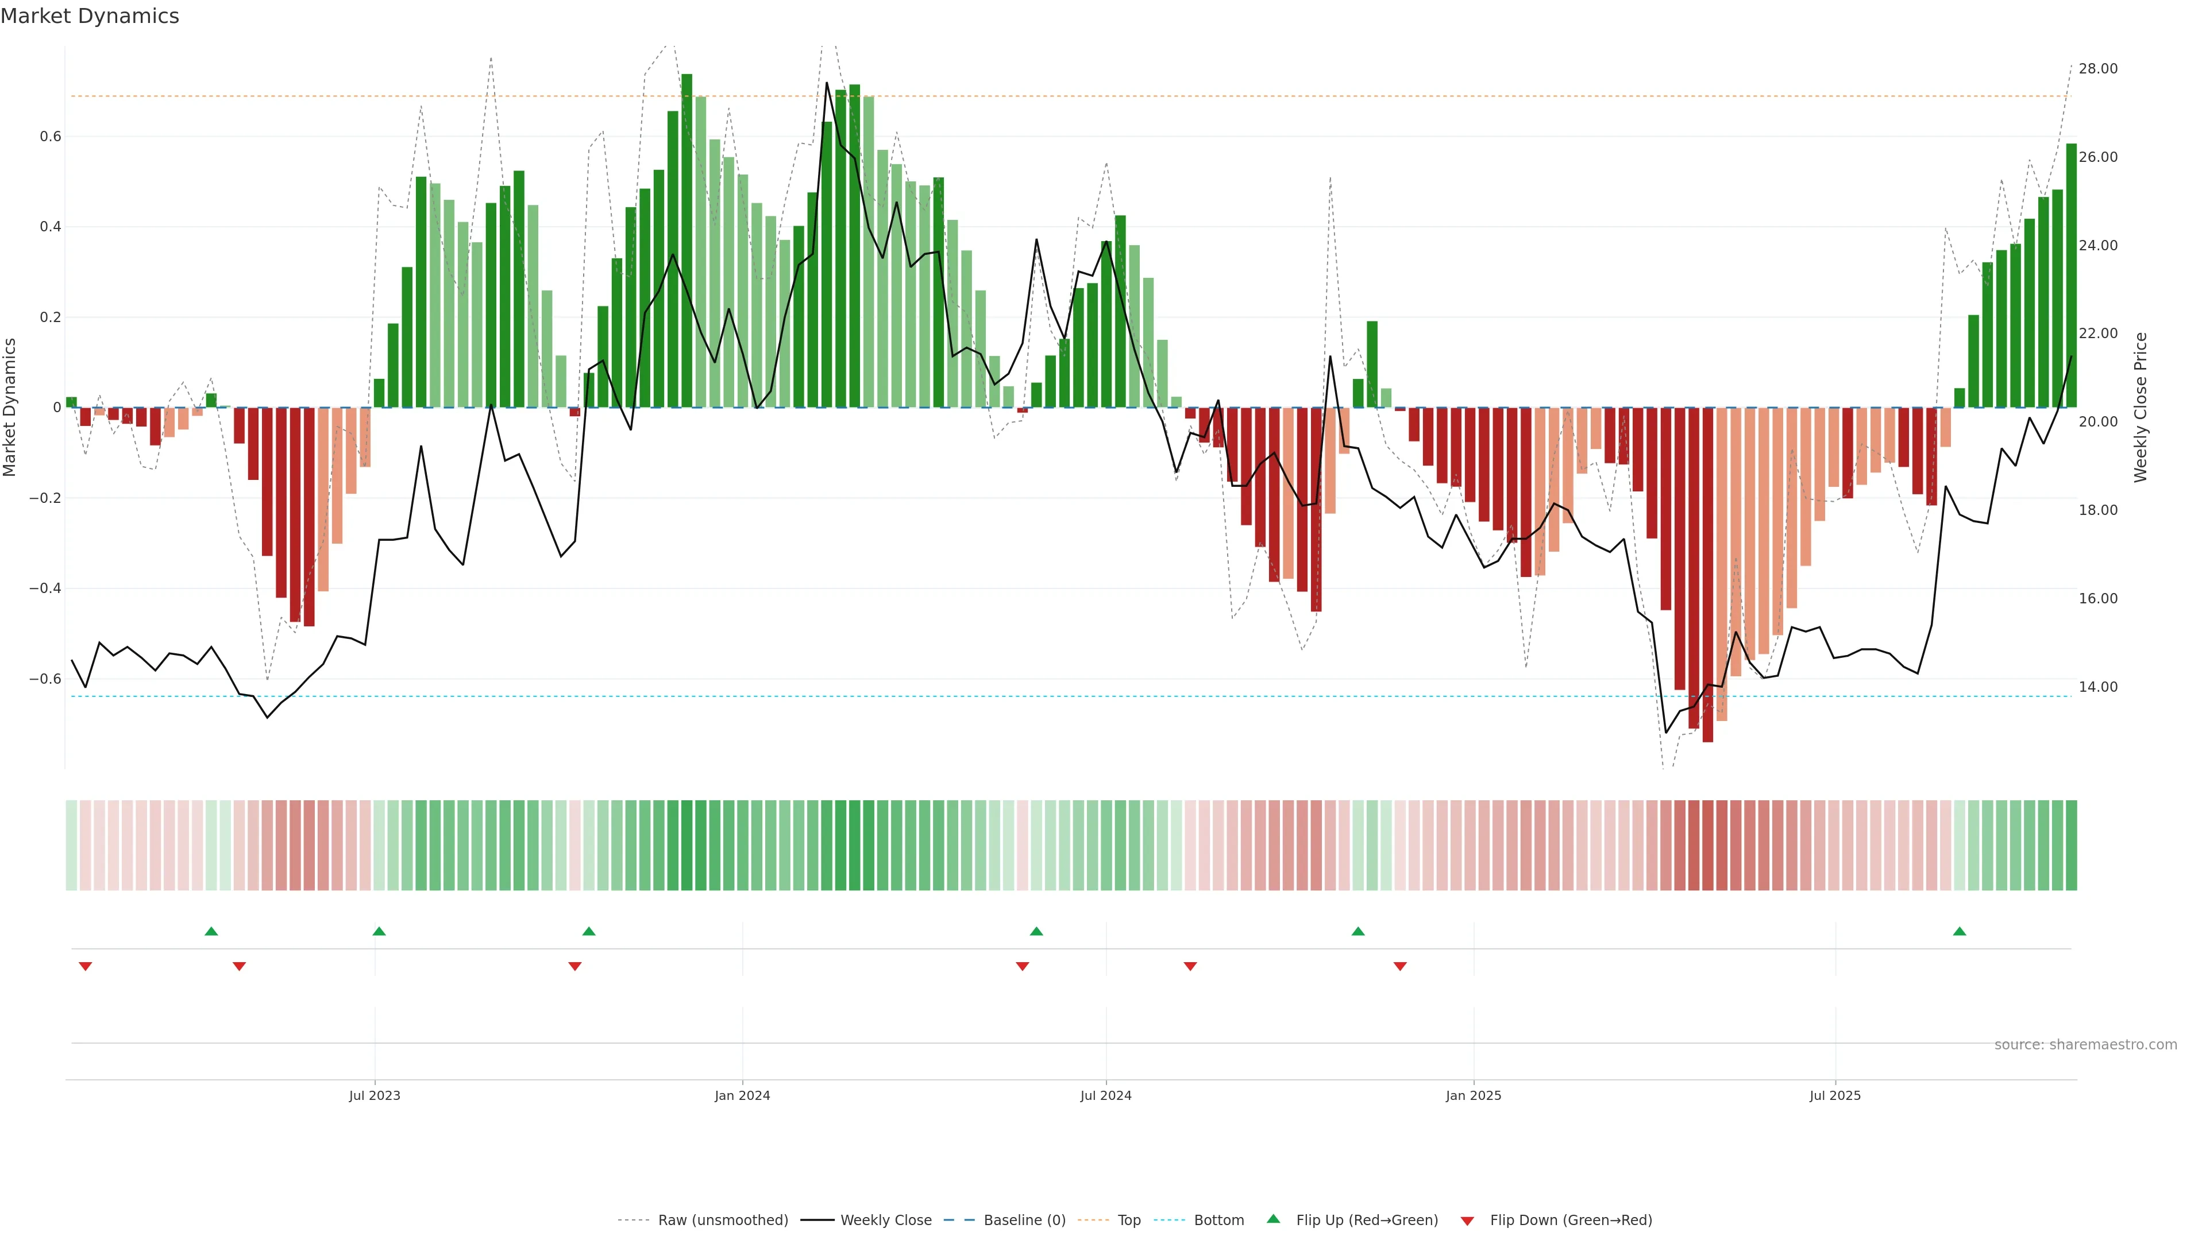Image resolution: width=2206 pixels, height=1240 pixels.
Task: Toggle Baseline (0) legend entry
Action: 1024,1220
